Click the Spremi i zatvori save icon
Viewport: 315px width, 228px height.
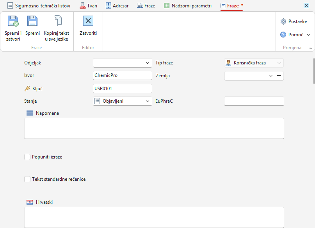click(13, 21)
